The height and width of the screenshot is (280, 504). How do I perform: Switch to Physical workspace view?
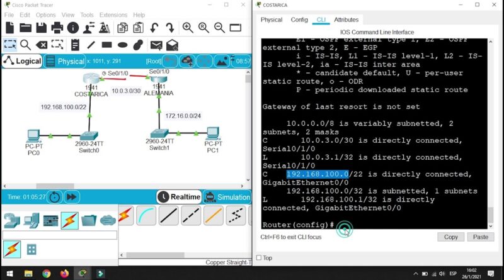point(66,61)
